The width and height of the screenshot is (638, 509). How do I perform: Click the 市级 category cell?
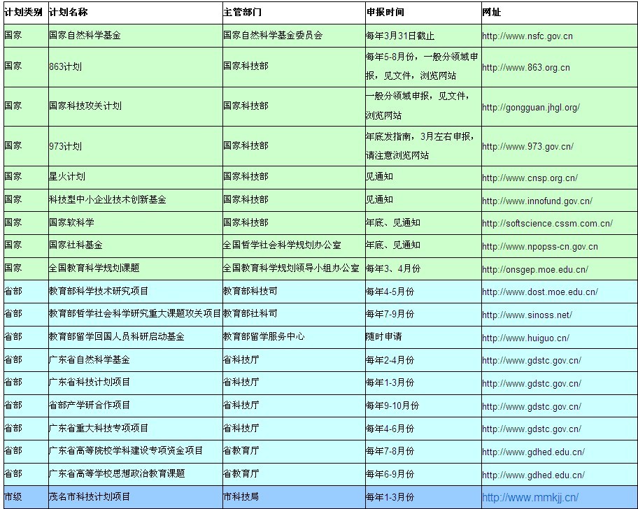(x=26, y=497)
